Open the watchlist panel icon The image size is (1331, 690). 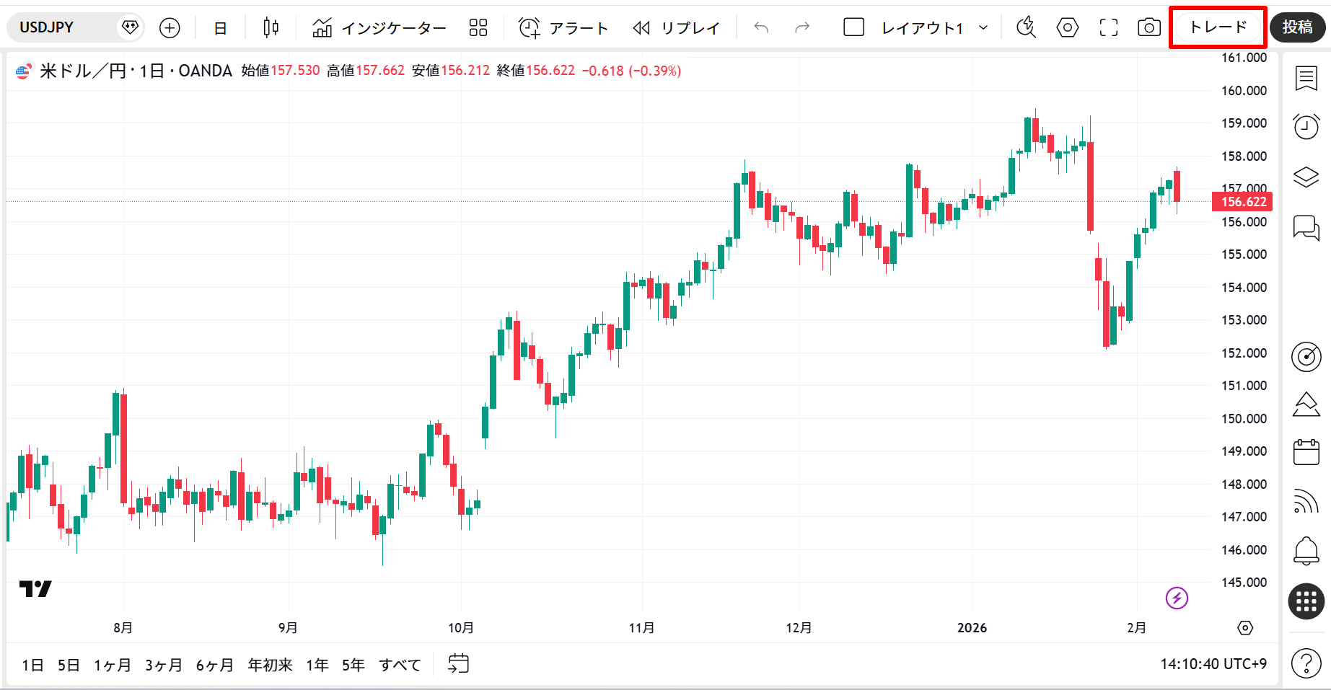tap(1306, 78)
